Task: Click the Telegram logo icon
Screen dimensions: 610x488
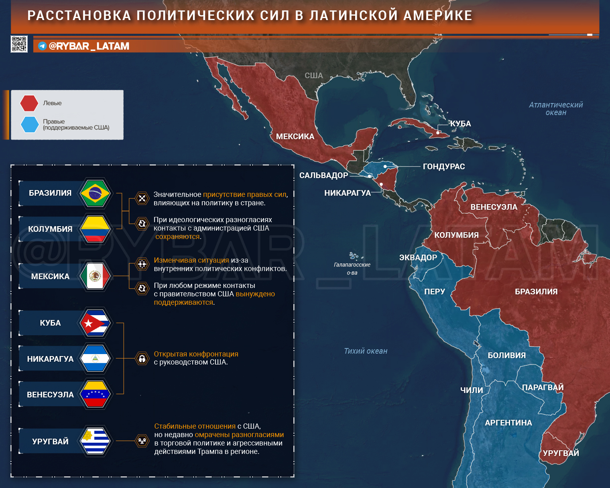Action: point(42,46)
